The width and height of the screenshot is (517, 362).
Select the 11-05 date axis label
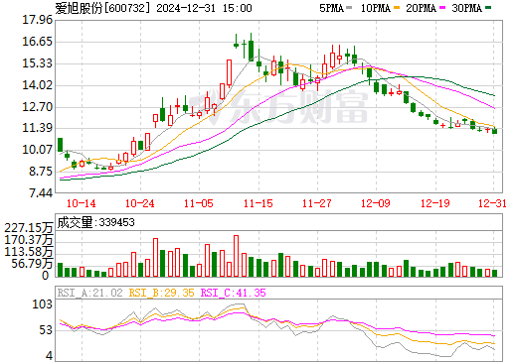tap(199, 203)
